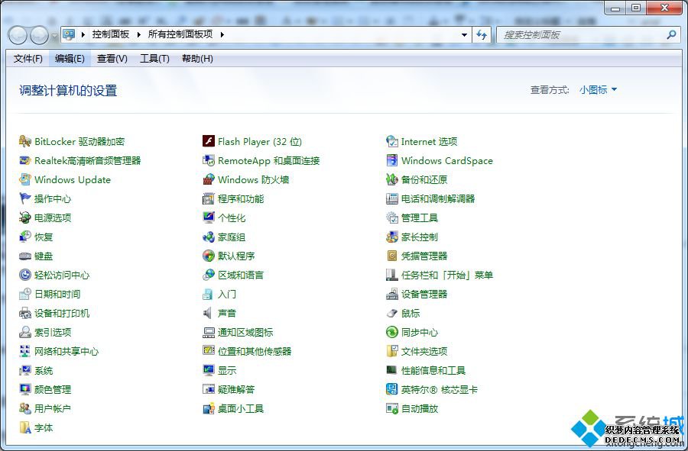Click the address bar refresh button
Screen dimensions: 688x451
click(482, 35)
